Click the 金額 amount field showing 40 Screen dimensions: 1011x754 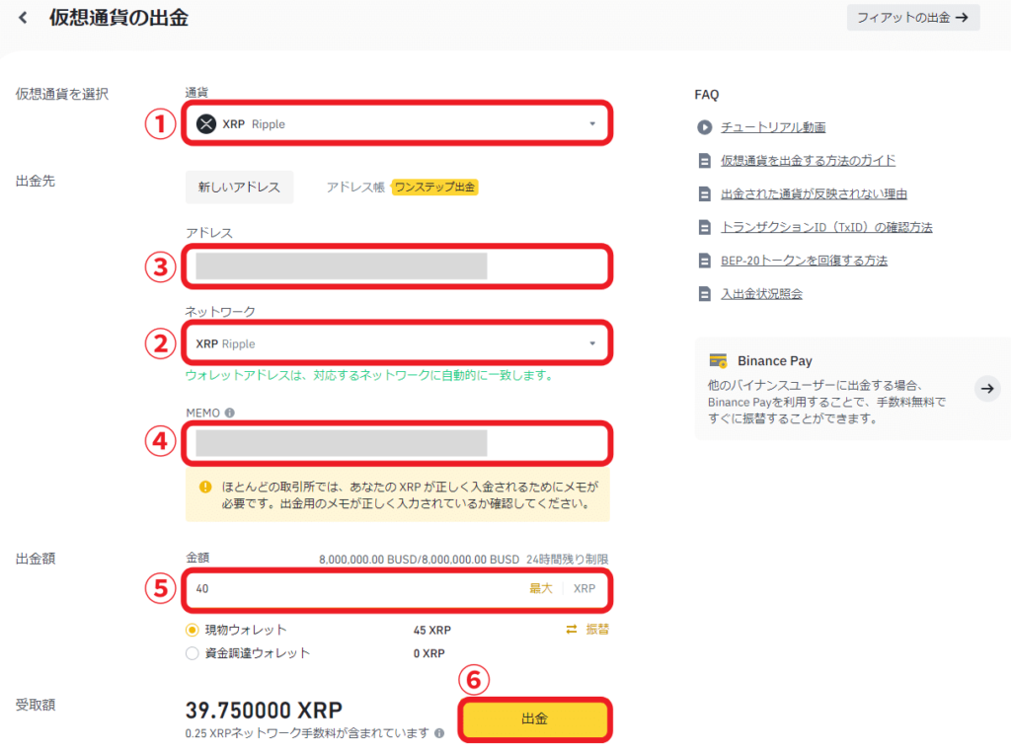tap(397, 588)
